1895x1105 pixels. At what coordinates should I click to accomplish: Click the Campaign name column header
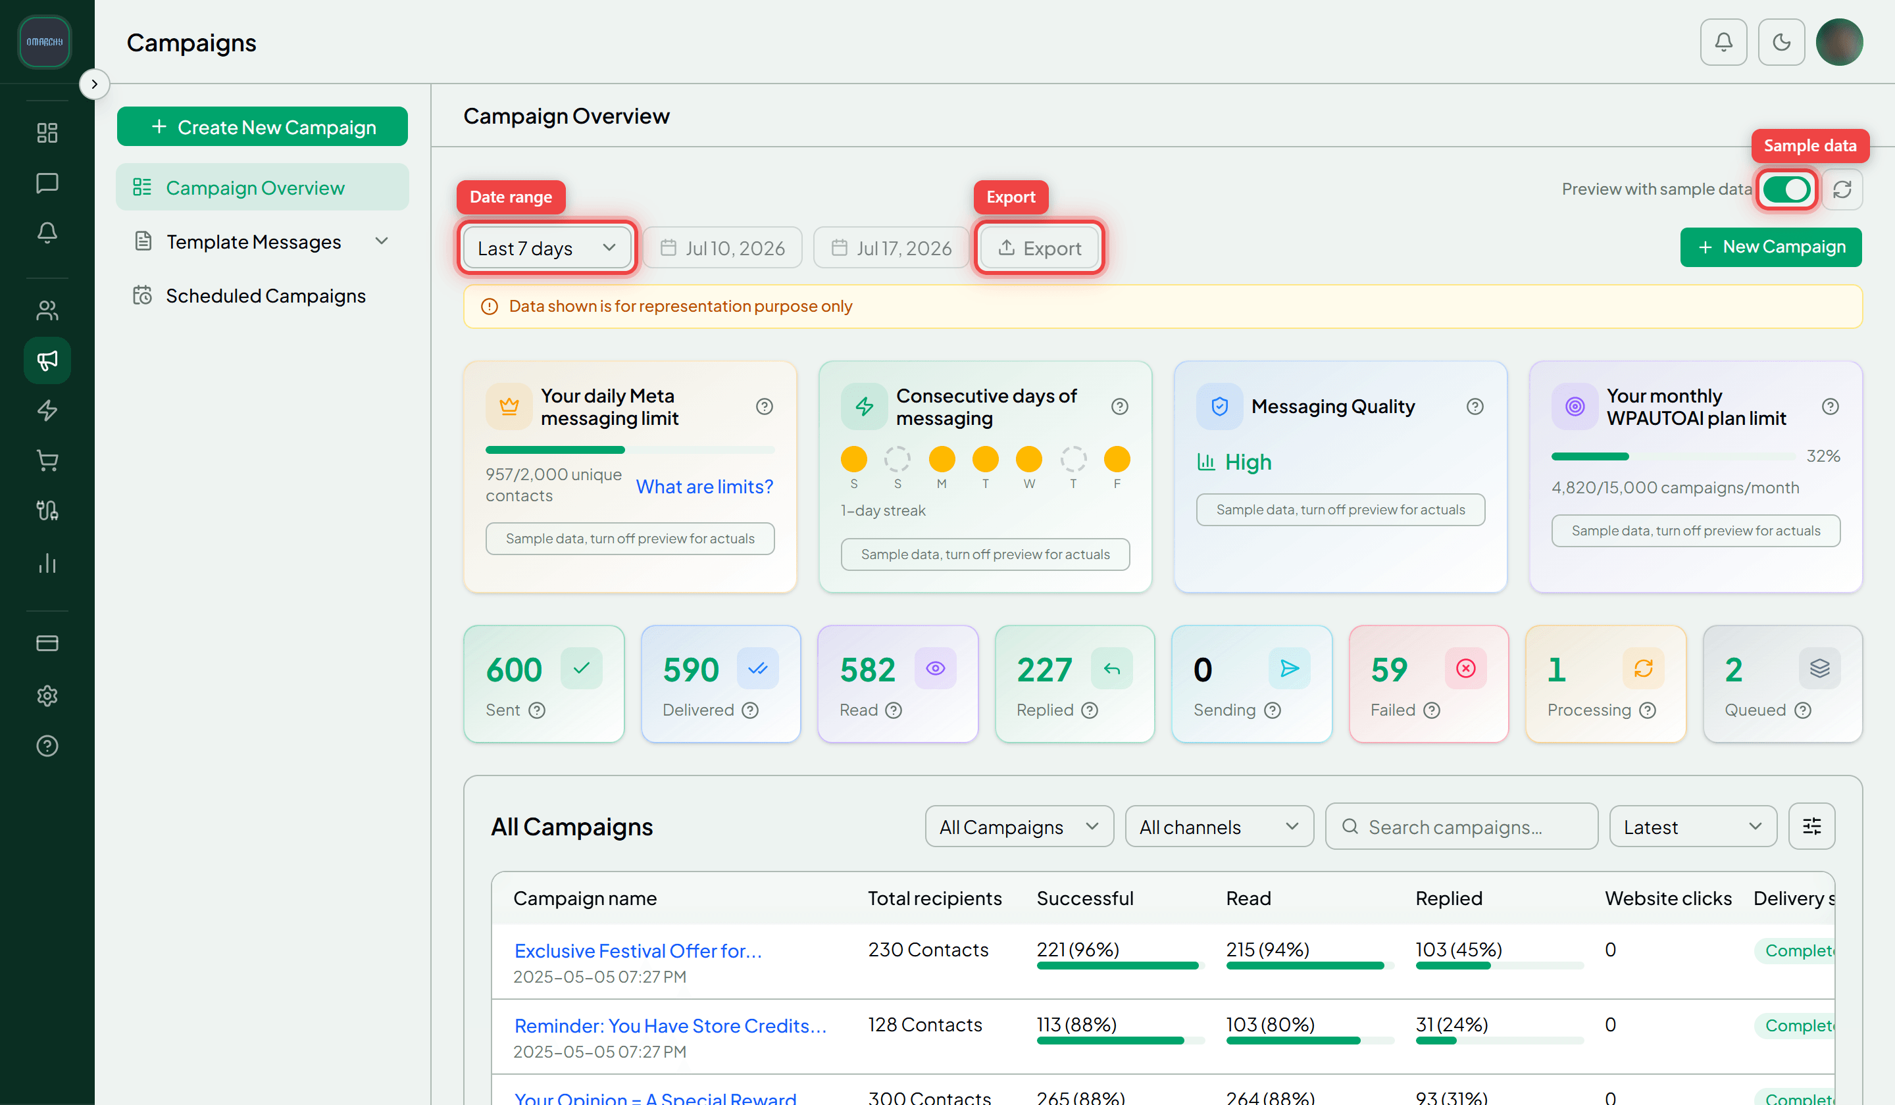[585, 898]
